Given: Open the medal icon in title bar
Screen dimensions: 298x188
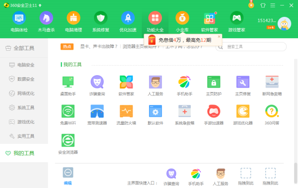Looking at the screenshot, I should [251, 5].
